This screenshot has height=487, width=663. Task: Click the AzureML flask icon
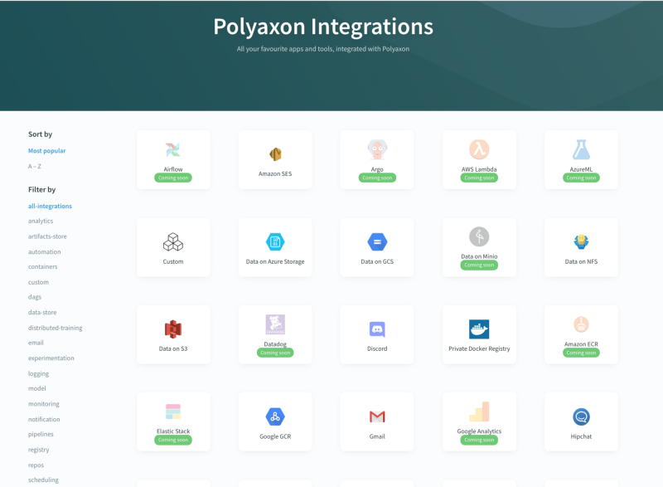coord(582,149)
